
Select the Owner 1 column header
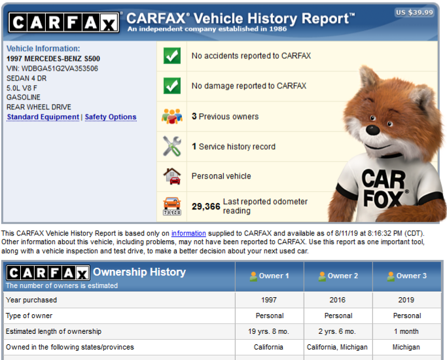270,276
